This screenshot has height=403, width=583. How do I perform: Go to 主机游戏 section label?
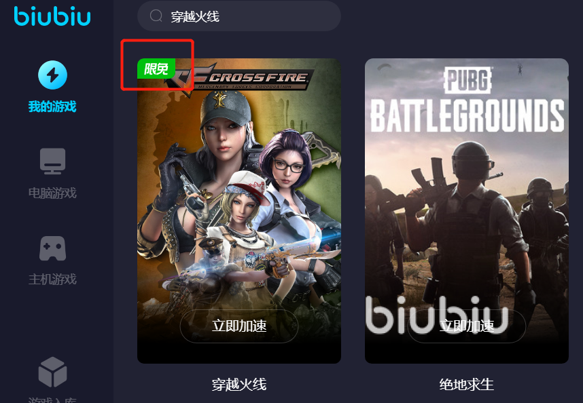52,279
